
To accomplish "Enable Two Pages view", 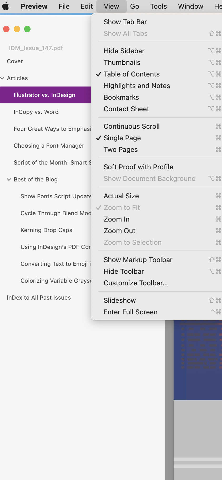I will click(121, 150).
